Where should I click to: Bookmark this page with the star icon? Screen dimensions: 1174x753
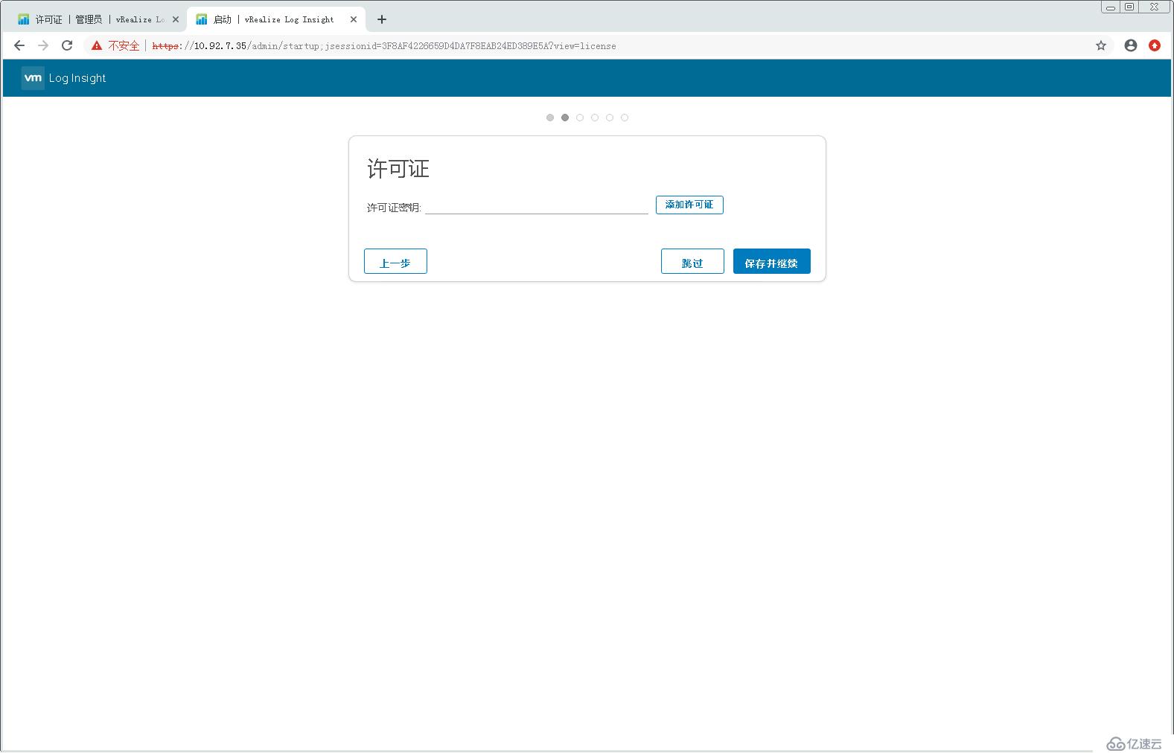coord(1101,45)
